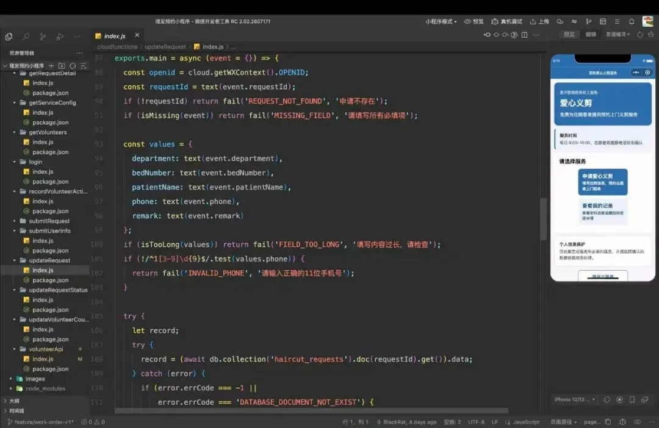Click the new file plus icon in explorer
This screenshot has width=659, height=428.
51,66
